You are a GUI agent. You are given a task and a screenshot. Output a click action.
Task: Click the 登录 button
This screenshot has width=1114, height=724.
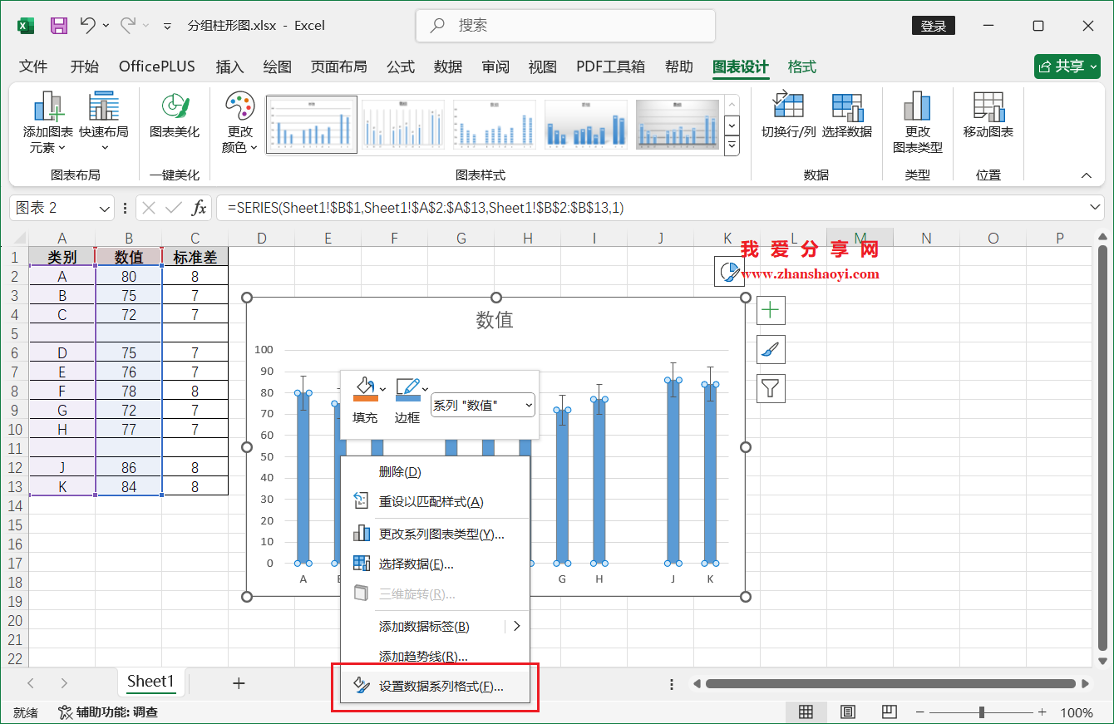click(933, 26)
